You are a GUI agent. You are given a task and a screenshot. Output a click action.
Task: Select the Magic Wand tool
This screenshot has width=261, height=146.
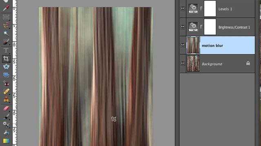point(6,33)
